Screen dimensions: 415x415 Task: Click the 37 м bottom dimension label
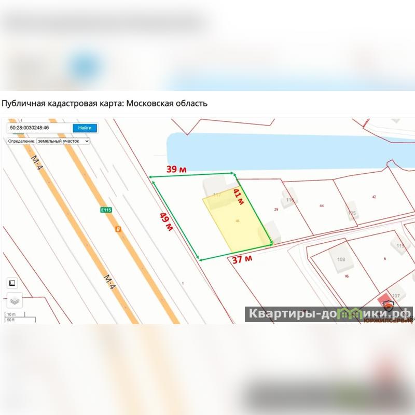[242, 259]
